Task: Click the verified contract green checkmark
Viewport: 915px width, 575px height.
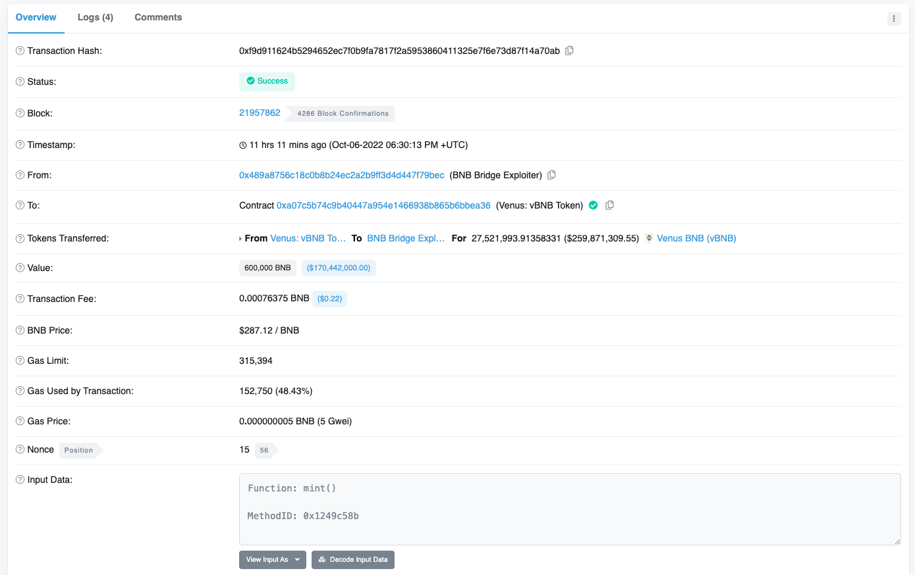Action: 593,205
